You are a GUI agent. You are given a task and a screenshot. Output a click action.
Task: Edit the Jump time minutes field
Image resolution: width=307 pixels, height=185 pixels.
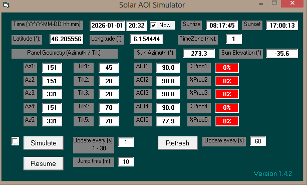pyautogui.click(x=126, y=161)
